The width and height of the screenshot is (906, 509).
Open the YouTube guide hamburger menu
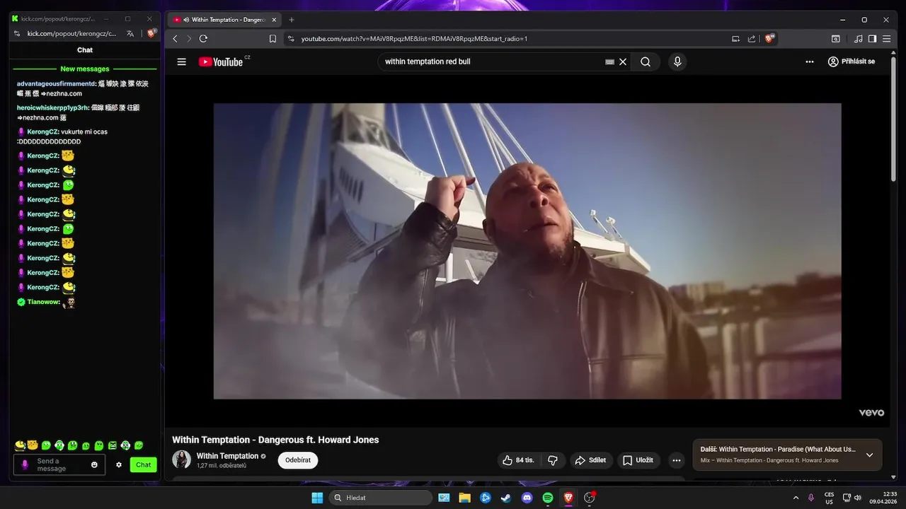click(182, 62)
